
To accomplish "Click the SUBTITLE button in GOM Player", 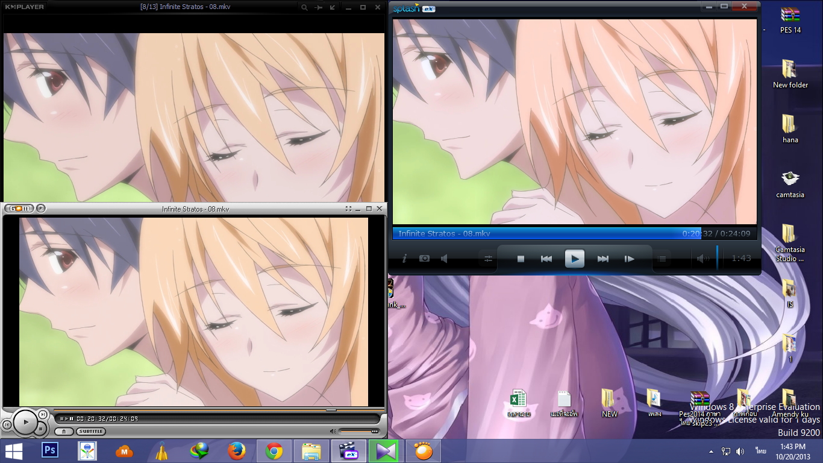I will (90, 432).
